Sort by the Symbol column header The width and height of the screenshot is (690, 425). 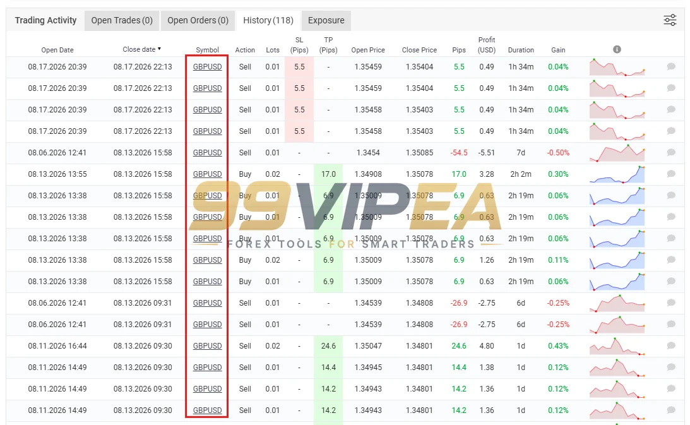[x=207, y=50]
